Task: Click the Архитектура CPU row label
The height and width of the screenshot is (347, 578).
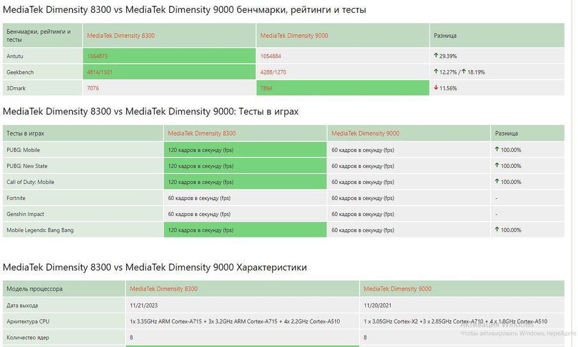Action: (x=28, y=322)
